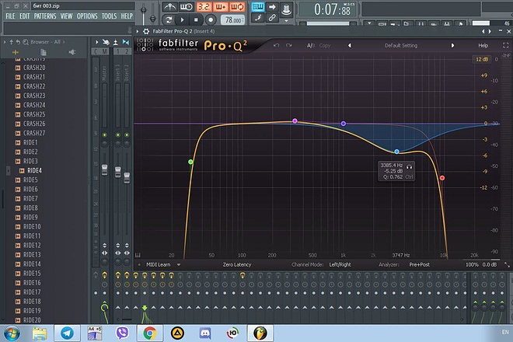Go to previous plugin preset arrow in titlebar
513x342 pixels.
483,31
